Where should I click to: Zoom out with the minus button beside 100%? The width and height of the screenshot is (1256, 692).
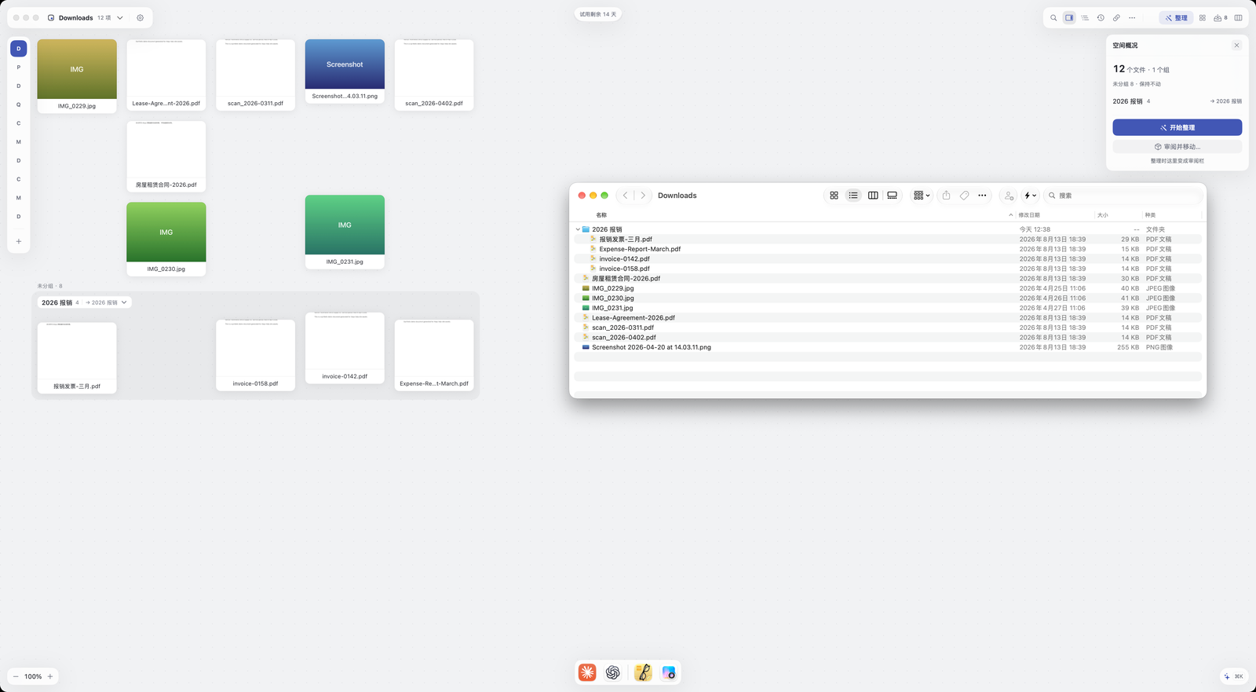tap(16, 676)
